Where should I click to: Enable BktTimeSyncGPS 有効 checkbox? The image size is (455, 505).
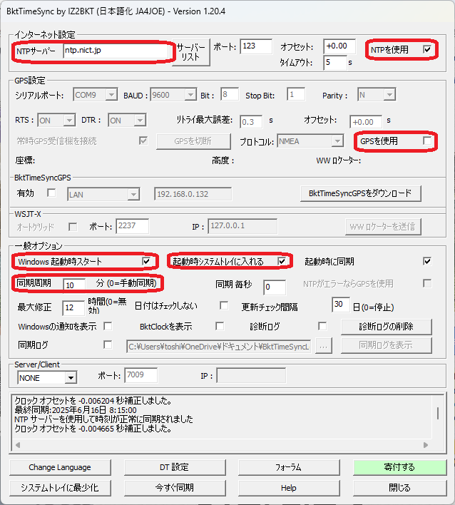coord(51,193)
